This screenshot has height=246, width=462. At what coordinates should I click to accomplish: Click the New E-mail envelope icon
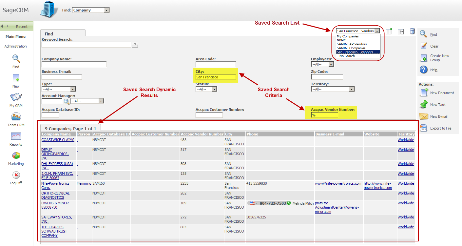pyautogui.click(x=424, y=116)
